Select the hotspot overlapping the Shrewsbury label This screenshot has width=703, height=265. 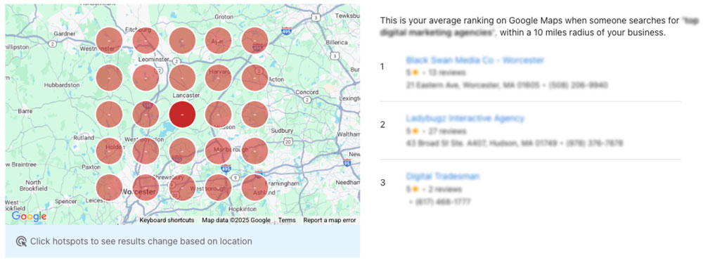pos(182,188)
